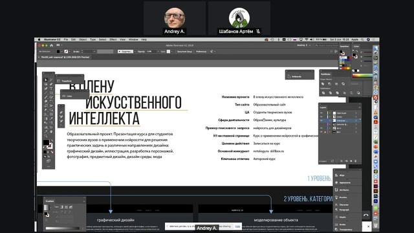This screenshot has height=233, width=414.
Task: Open the Character panel from collapsed dock
Action: click(343, 205)
